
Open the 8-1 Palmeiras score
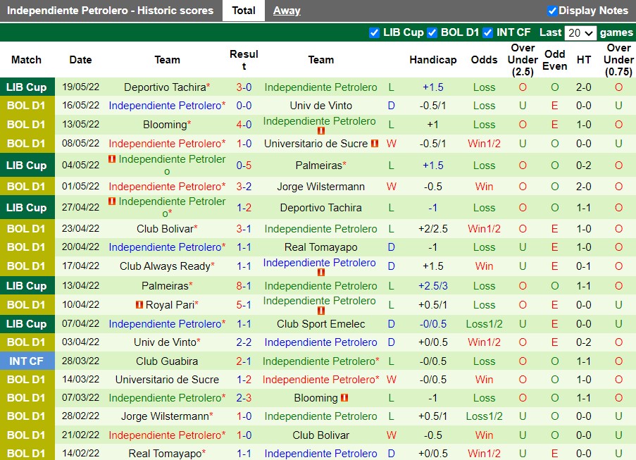click(244, 285)
